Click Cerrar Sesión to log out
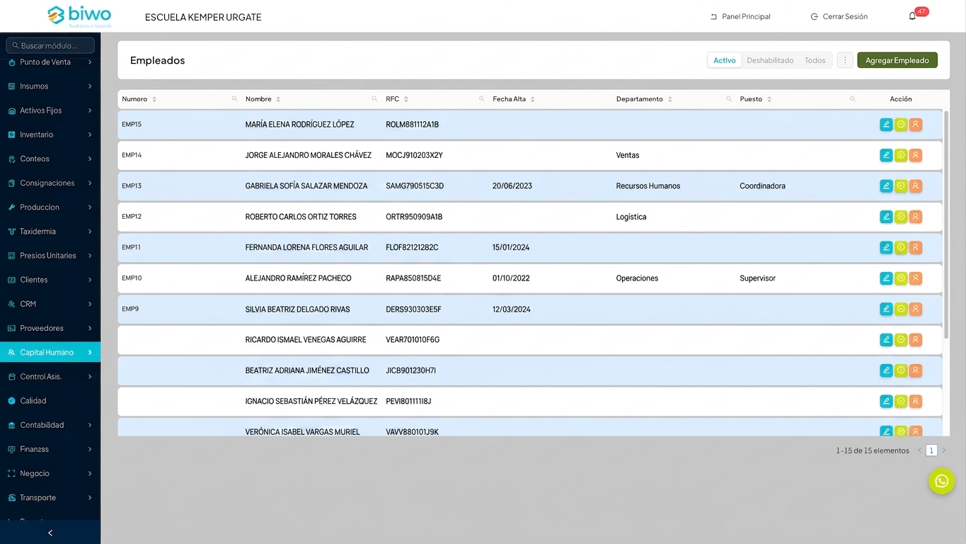The image size is (966, 544). (839, 16)
